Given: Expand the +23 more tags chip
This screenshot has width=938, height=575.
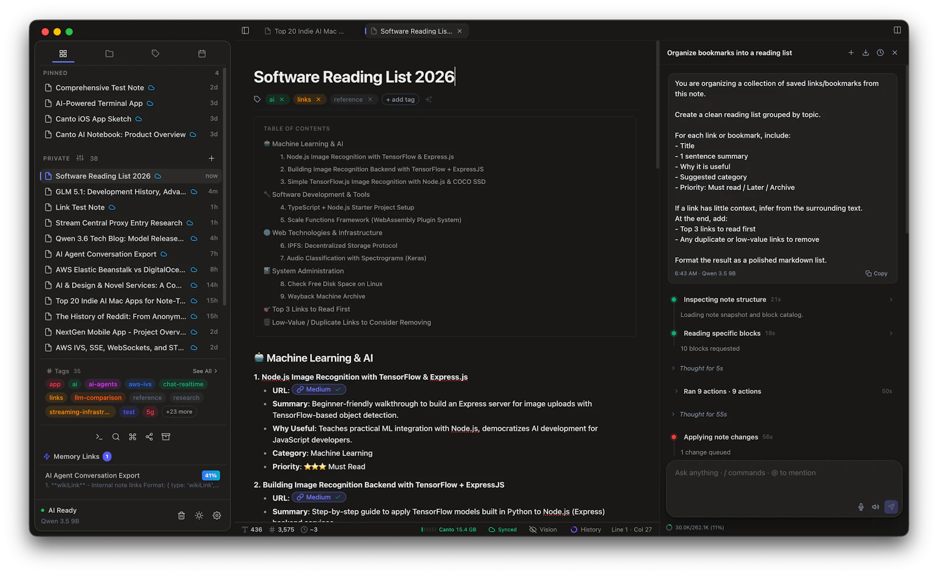Looking at the screenshot, I should [179, 411].
